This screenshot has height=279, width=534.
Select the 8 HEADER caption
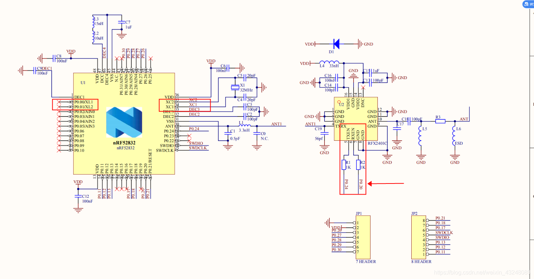[x=421, y=262]
